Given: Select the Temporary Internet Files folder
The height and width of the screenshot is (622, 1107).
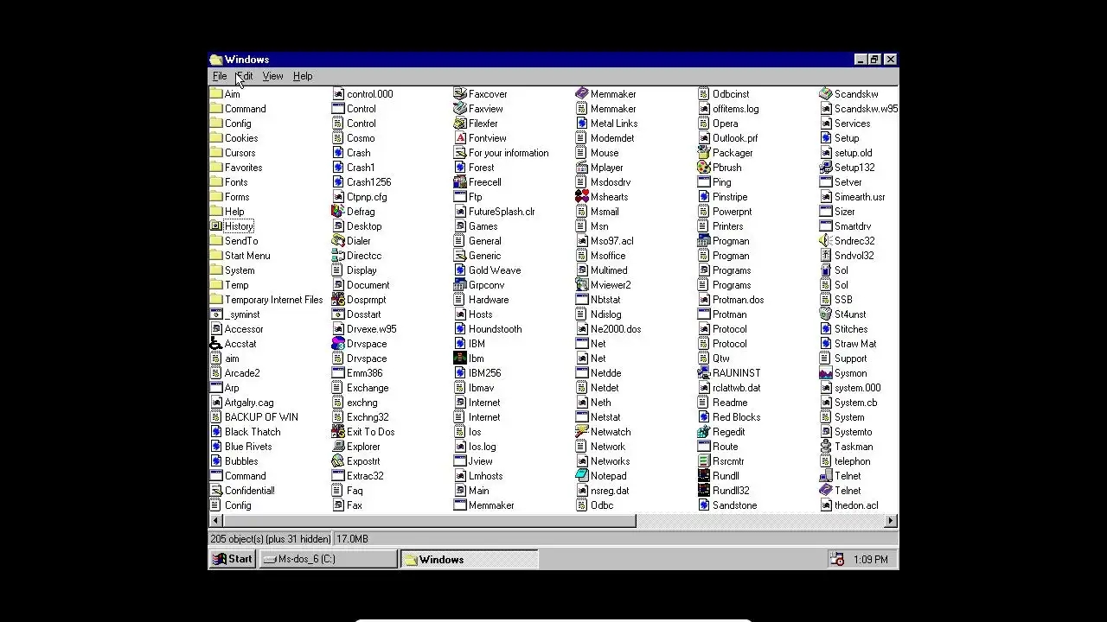Looking at the screenshot, I should coord(266,300).
